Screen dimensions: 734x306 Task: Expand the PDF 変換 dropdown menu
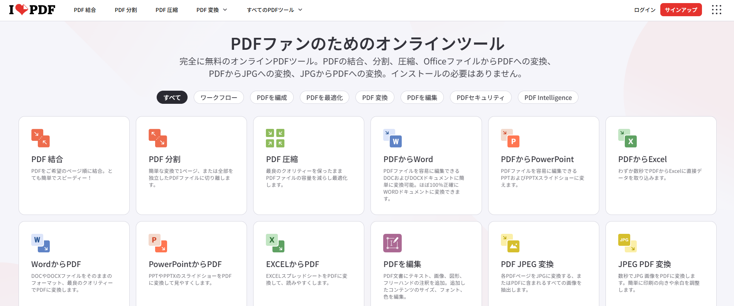[212, 10]
